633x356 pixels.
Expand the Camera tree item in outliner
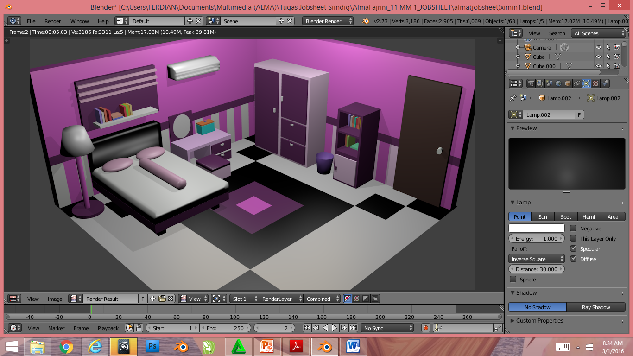(518, 47)
